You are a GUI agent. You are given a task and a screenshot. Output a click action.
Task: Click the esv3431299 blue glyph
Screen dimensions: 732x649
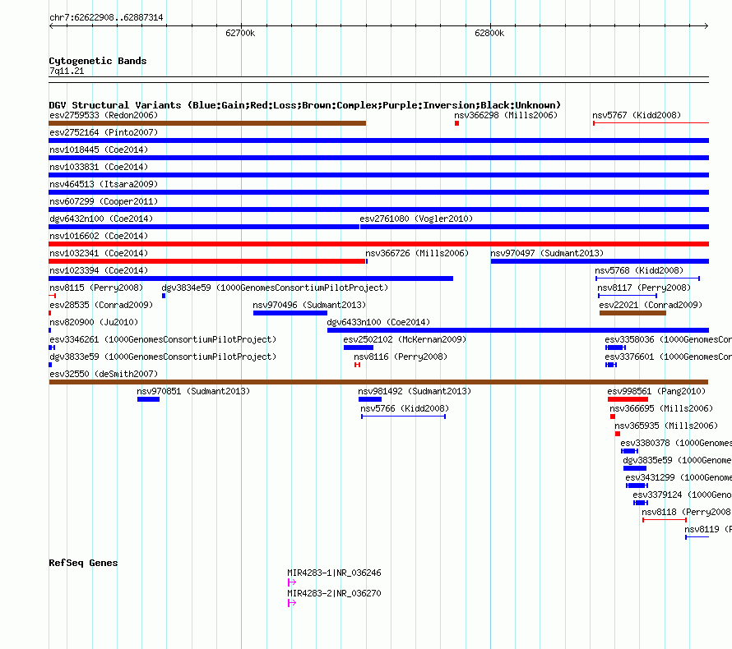637,486
